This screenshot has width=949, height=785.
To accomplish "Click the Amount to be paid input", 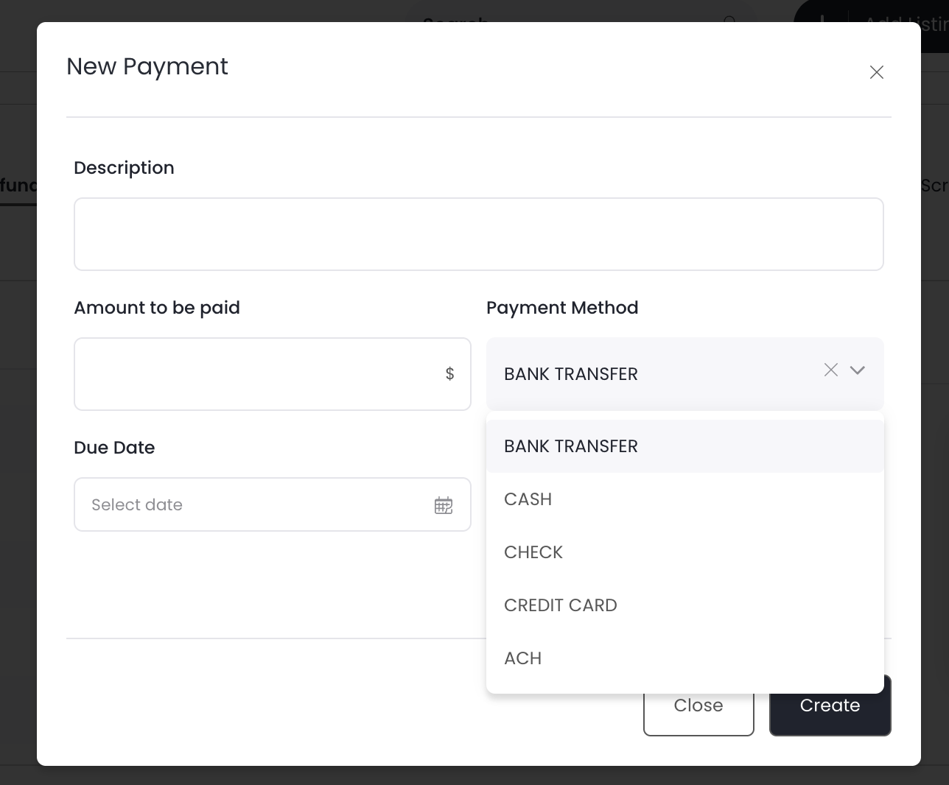I will click(258, 374).
